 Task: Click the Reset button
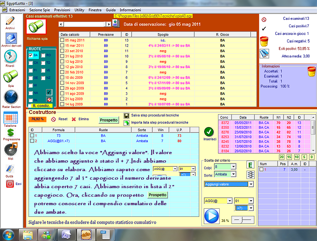click(59, 119)
